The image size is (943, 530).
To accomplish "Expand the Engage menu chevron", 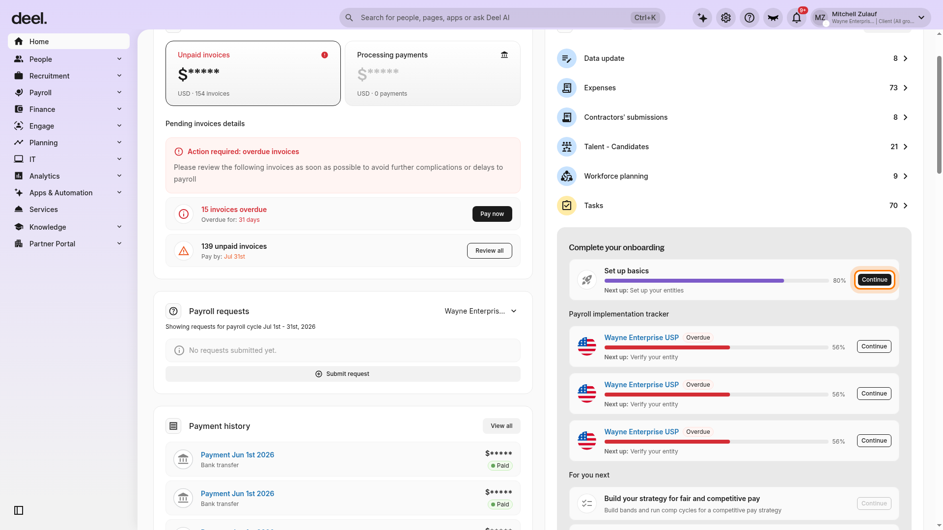I will coord(119,126).
